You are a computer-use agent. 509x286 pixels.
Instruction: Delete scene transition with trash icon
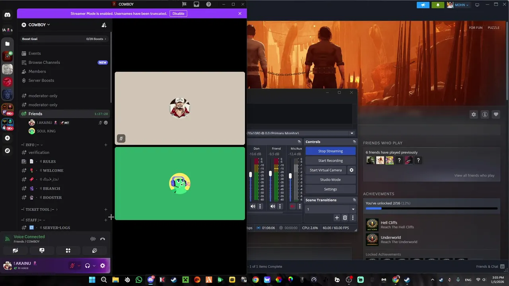pos(345,218)
